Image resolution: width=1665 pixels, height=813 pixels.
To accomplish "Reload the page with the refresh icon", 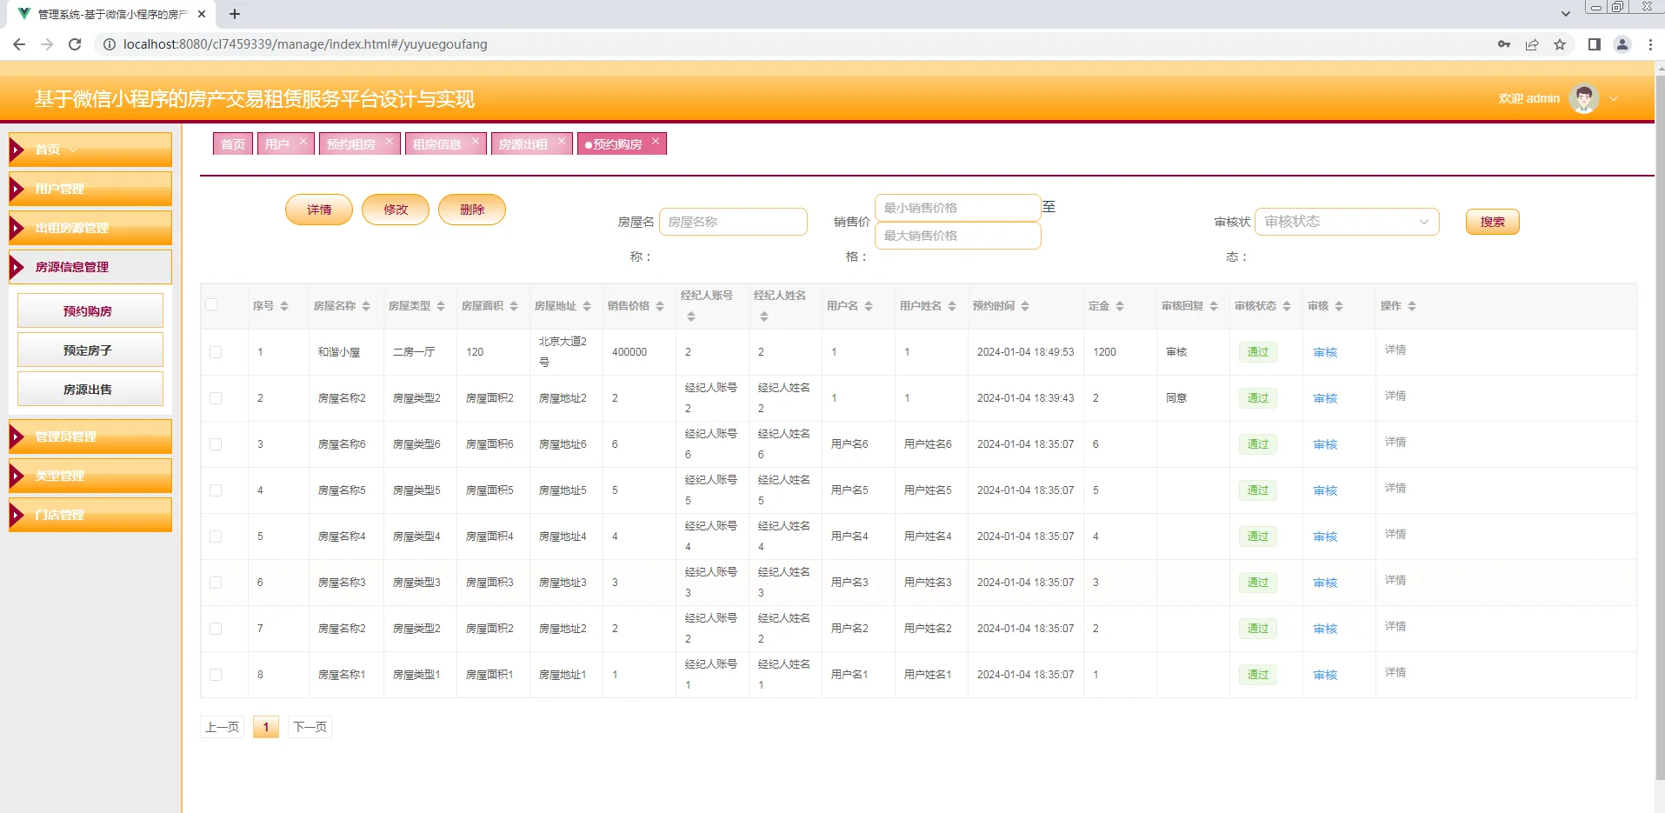I will point(75,44).
